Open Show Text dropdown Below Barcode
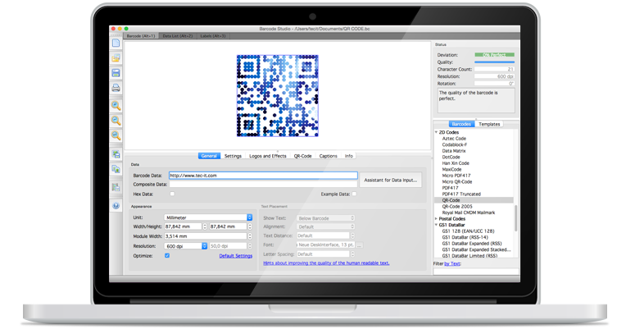The image size is (626, 329). click(325, 218)
